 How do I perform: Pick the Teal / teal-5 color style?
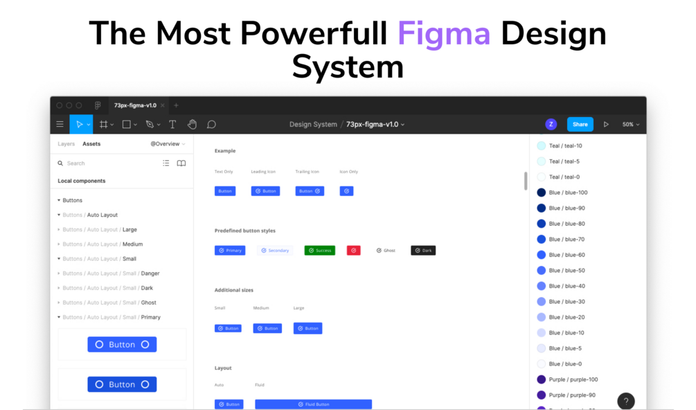coord(558,161)
